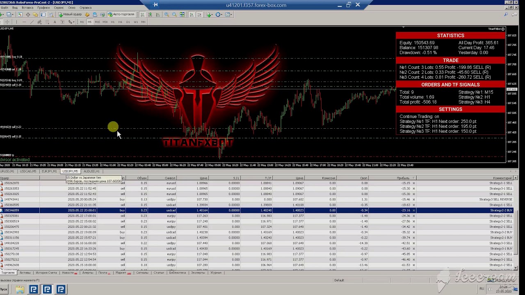Close order row with profit -23.16
This screenshot has height=295, width=525.
click(x=413, y=210)
